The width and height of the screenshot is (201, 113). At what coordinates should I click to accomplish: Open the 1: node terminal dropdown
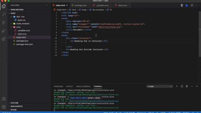[x=160, y=87]
